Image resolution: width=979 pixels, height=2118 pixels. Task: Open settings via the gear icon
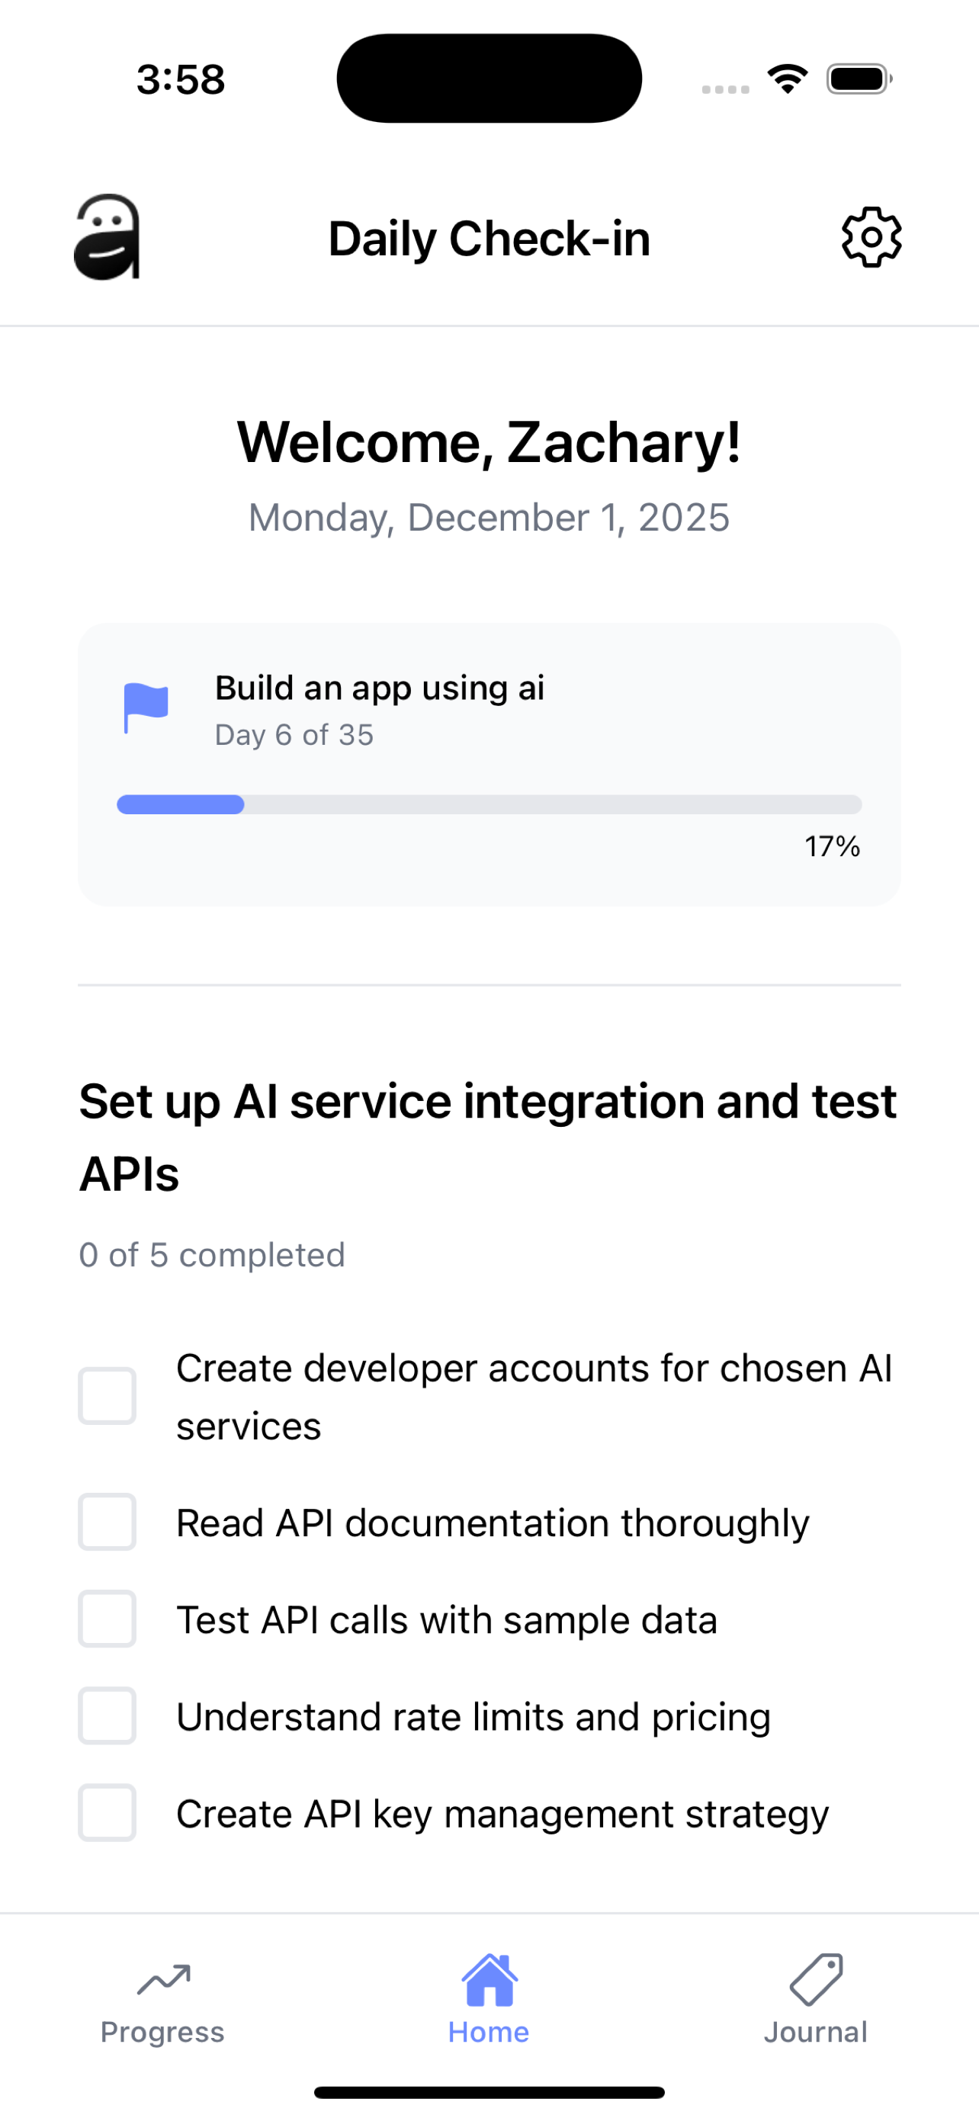871,238
